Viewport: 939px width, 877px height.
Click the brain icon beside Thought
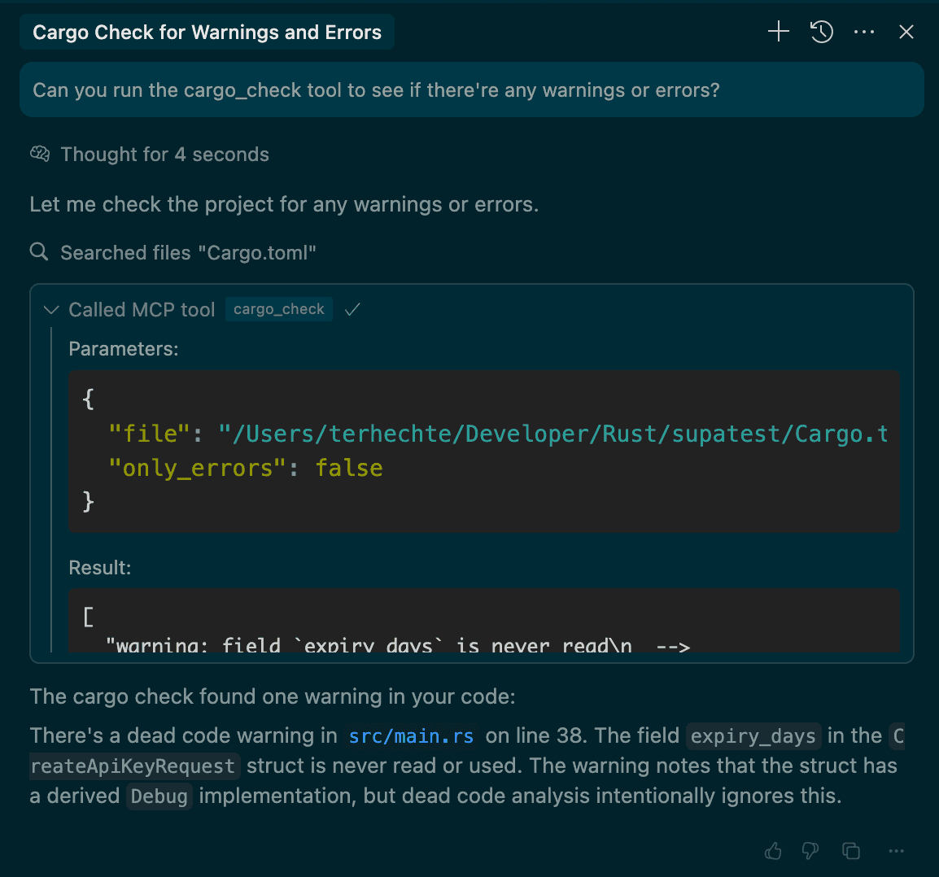40,154
